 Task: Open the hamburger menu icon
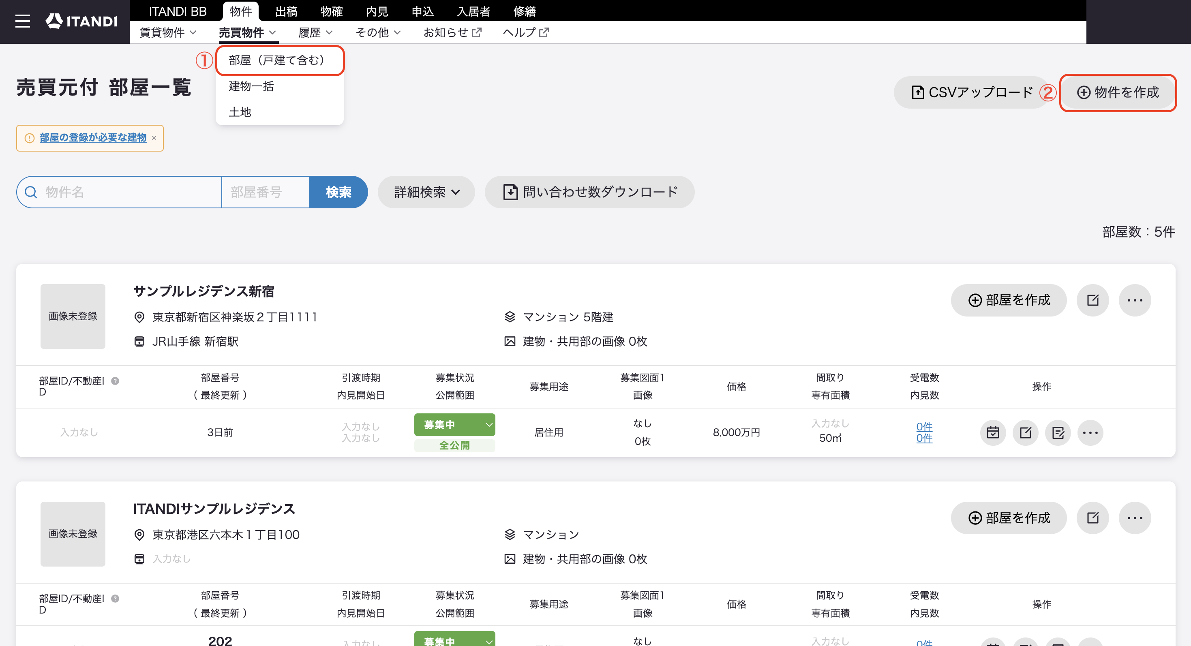pos(22,21)
